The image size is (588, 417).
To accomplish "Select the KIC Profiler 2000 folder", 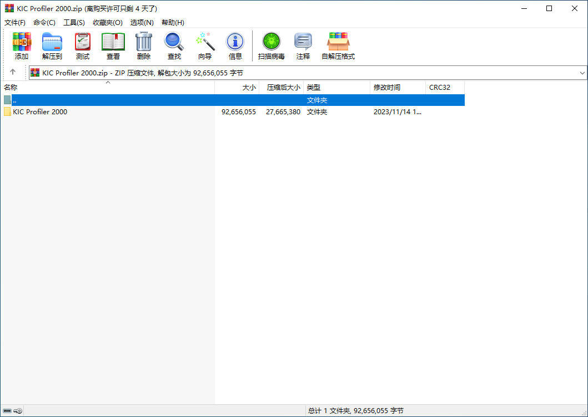I will [x=40, y=112].
